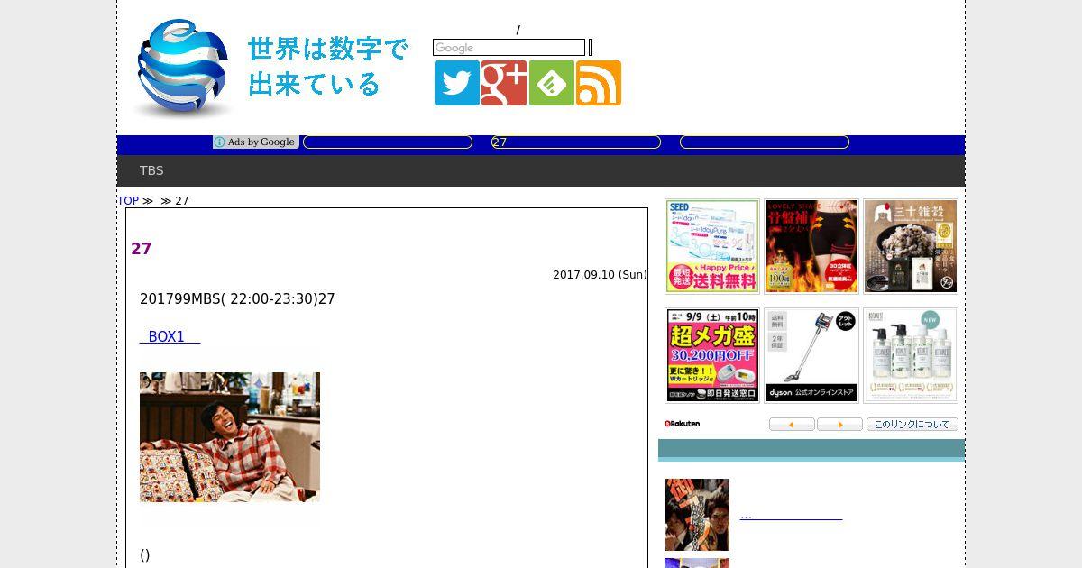The height and width of the screenshot is (568, 1082).
Task: Open the article title 27 heading
Action: point(142,249)
